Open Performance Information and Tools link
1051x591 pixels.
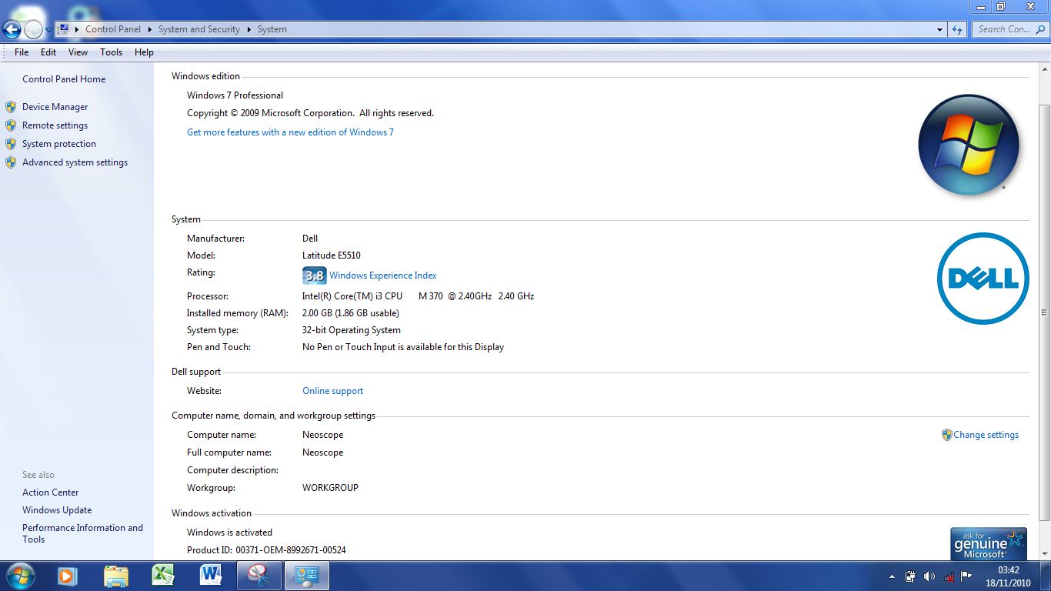pyautogui.click(x=82, y=533)
